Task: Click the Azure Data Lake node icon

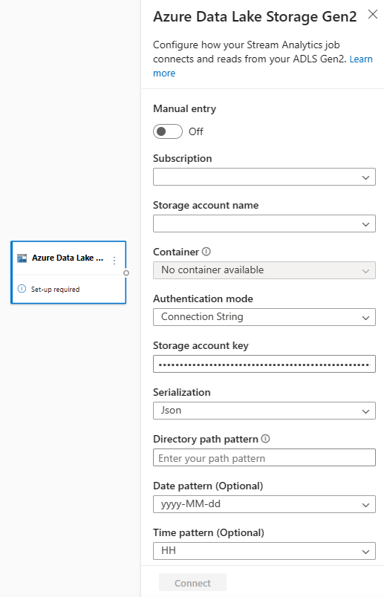Action: coord(22,258)
